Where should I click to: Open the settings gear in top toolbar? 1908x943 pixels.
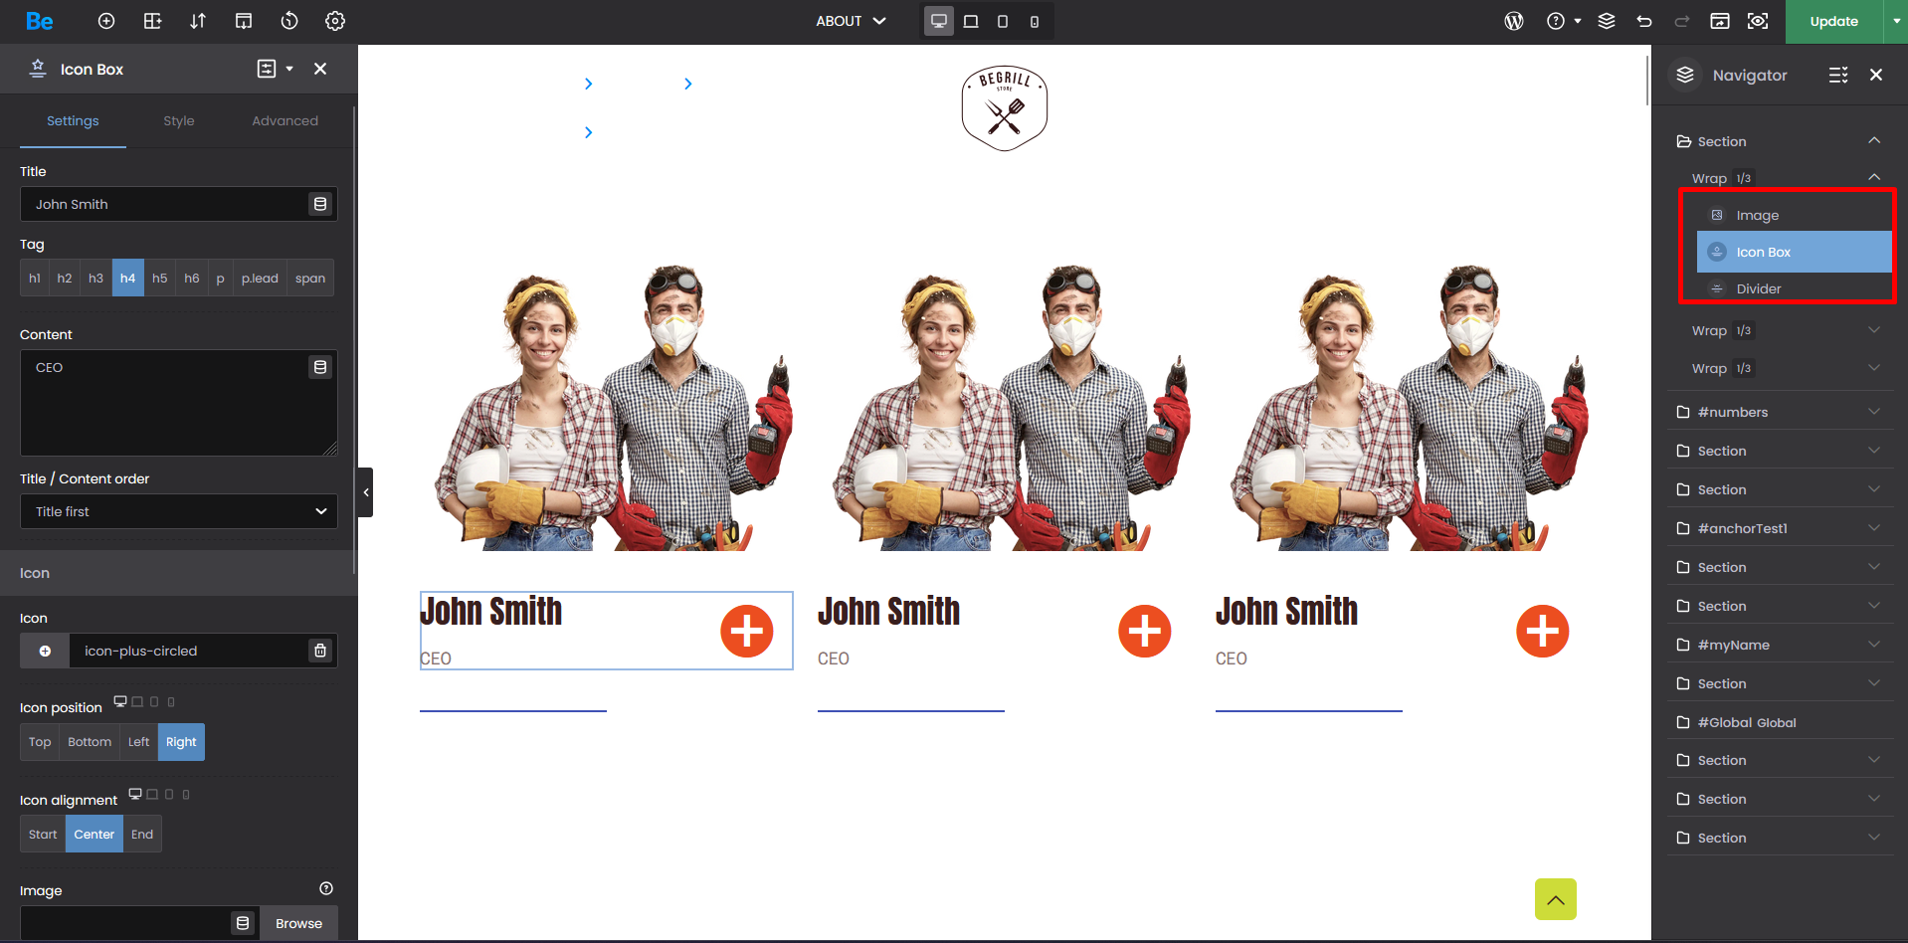335,21
